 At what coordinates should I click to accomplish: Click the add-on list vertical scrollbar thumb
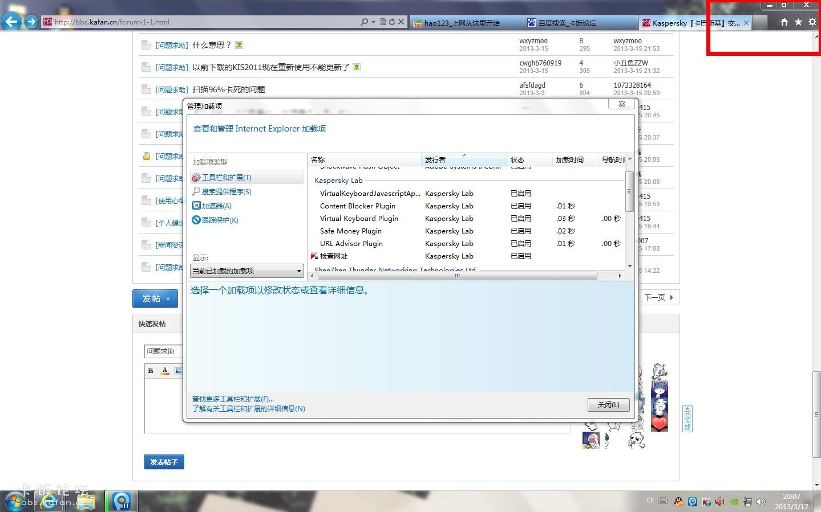[x=629, y=191]
